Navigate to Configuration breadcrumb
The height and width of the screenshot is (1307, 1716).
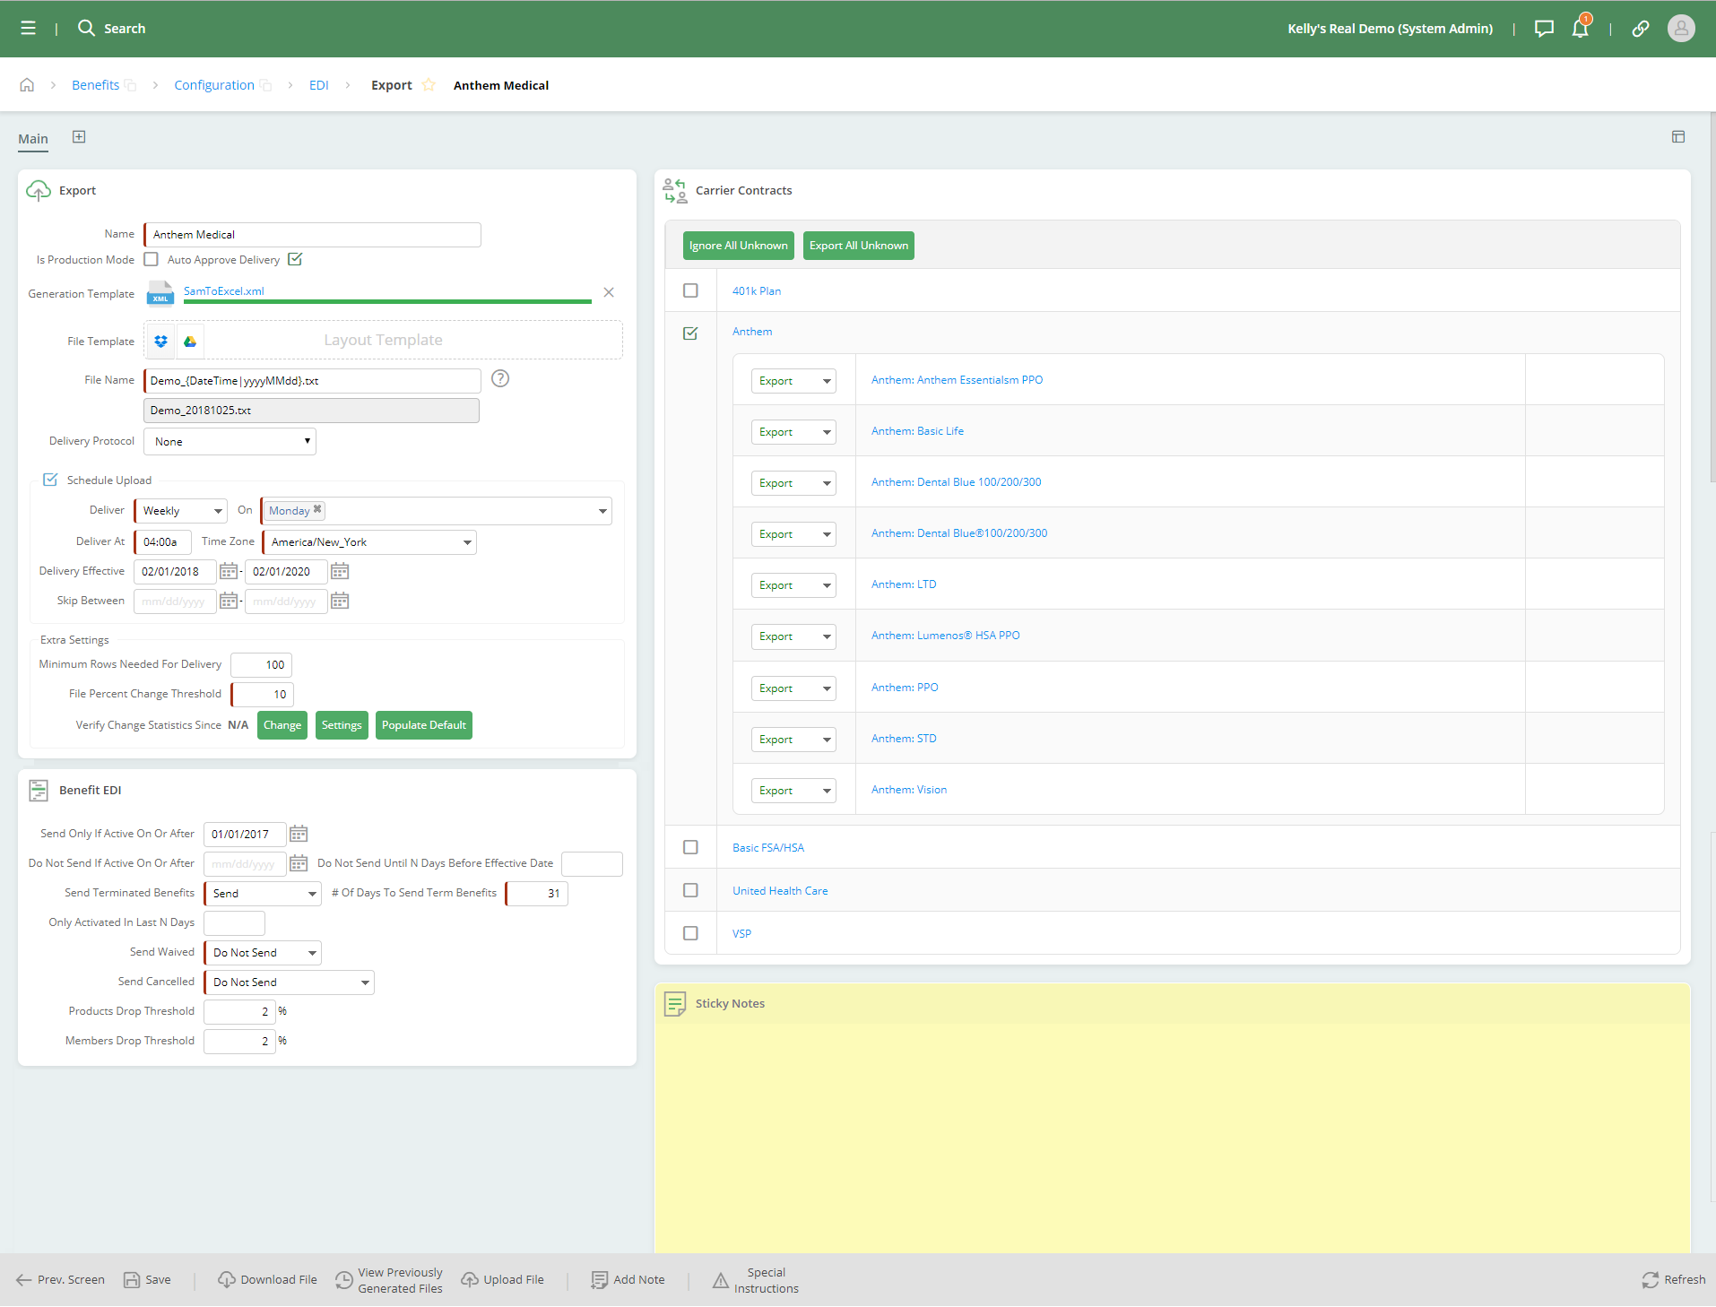pyautogui.click(x=214, y=85)
